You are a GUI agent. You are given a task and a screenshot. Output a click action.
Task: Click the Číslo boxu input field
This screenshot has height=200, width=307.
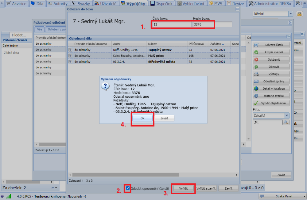172,25
